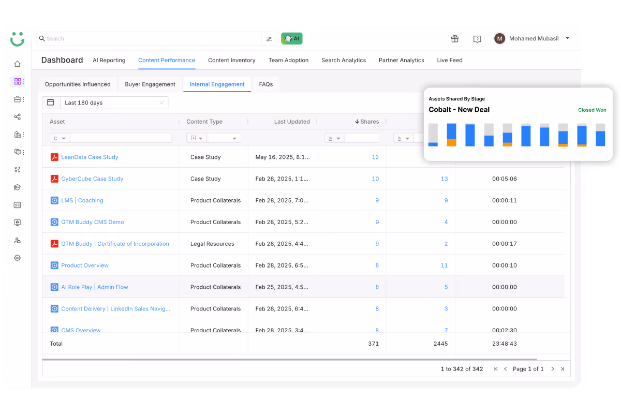
Task: Click the Last Updated column header
Action: click(x=292, y=122)
